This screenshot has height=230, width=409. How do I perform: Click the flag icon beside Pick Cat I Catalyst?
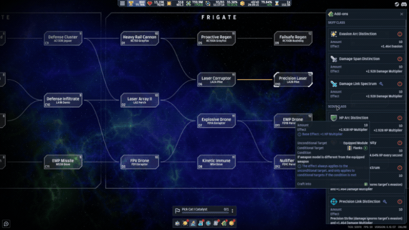pos(178,210)
